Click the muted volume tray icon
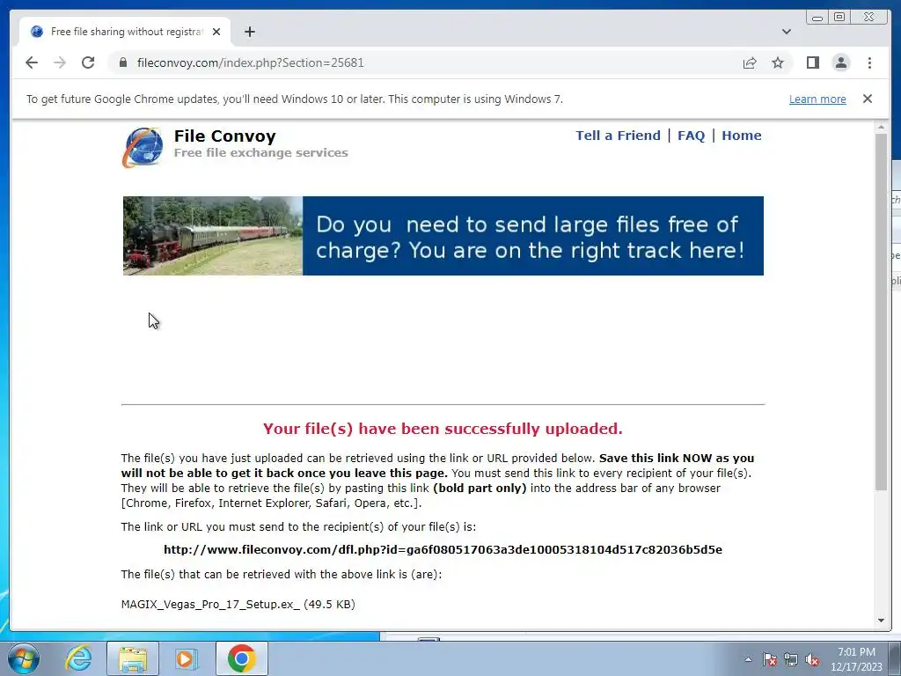Image resolution: width=901 pixels, height=676 pixels. pos(812,659)
